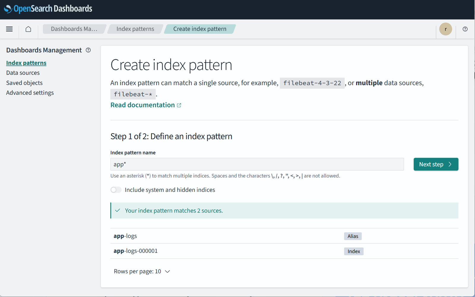
Task: Toggle Include system and hidden indices switch
Action: point(116,190)
